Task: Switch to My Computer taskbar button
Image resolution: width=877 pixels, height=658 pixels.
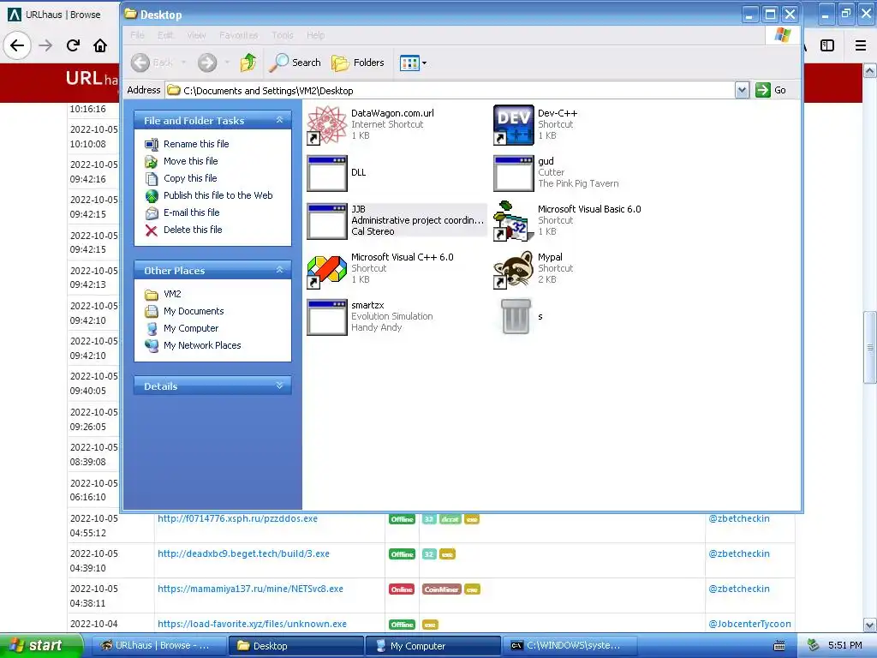Action: pos(433,646)
